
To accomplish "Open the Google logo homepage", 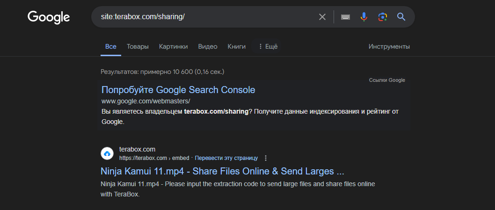I will pyautogui.click(x=49, y=17).
